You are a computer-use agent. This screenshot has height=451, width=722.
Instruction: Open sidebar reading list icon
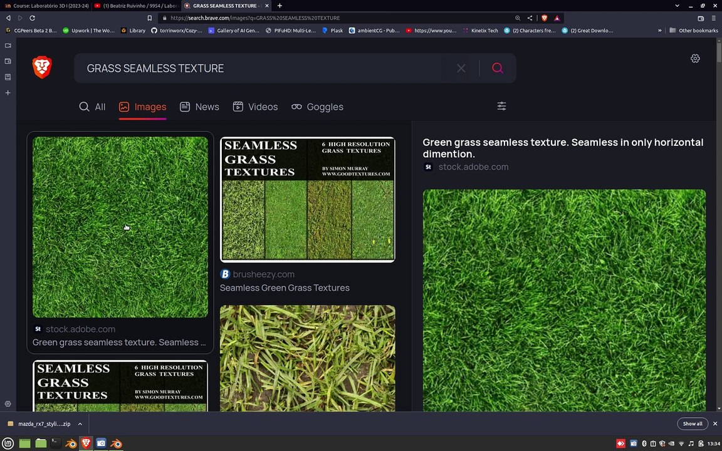tap(8, 77)
